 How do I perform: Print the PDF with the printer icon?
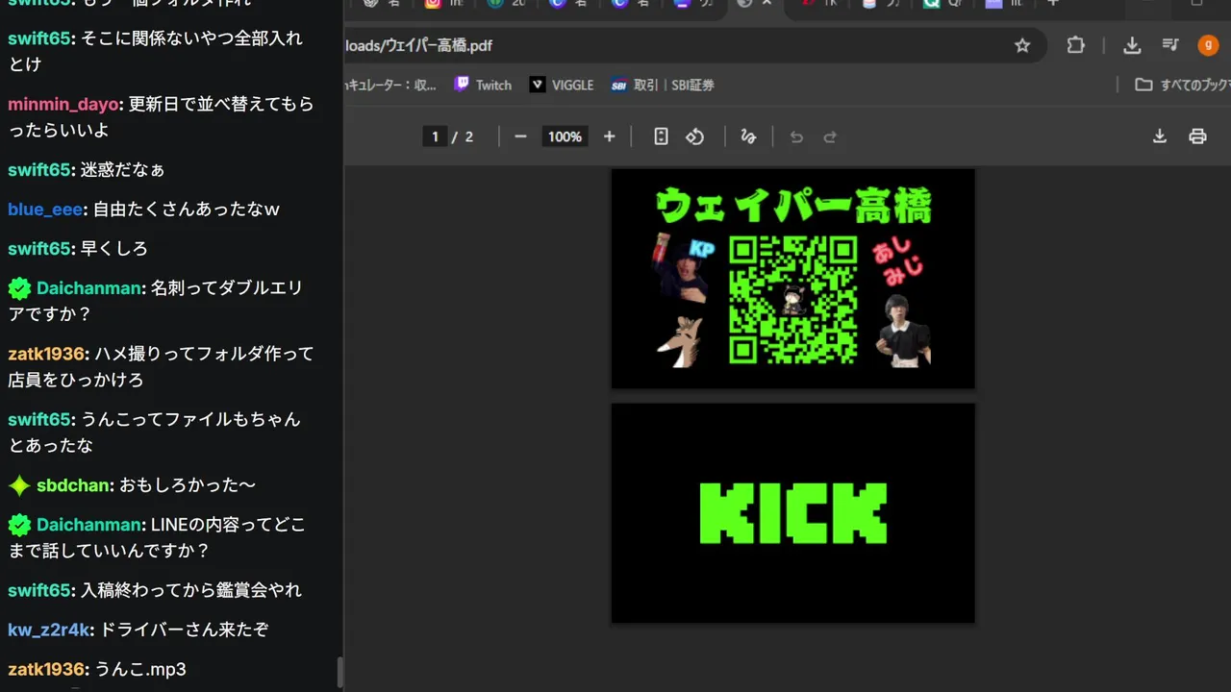click(1197, 136)
